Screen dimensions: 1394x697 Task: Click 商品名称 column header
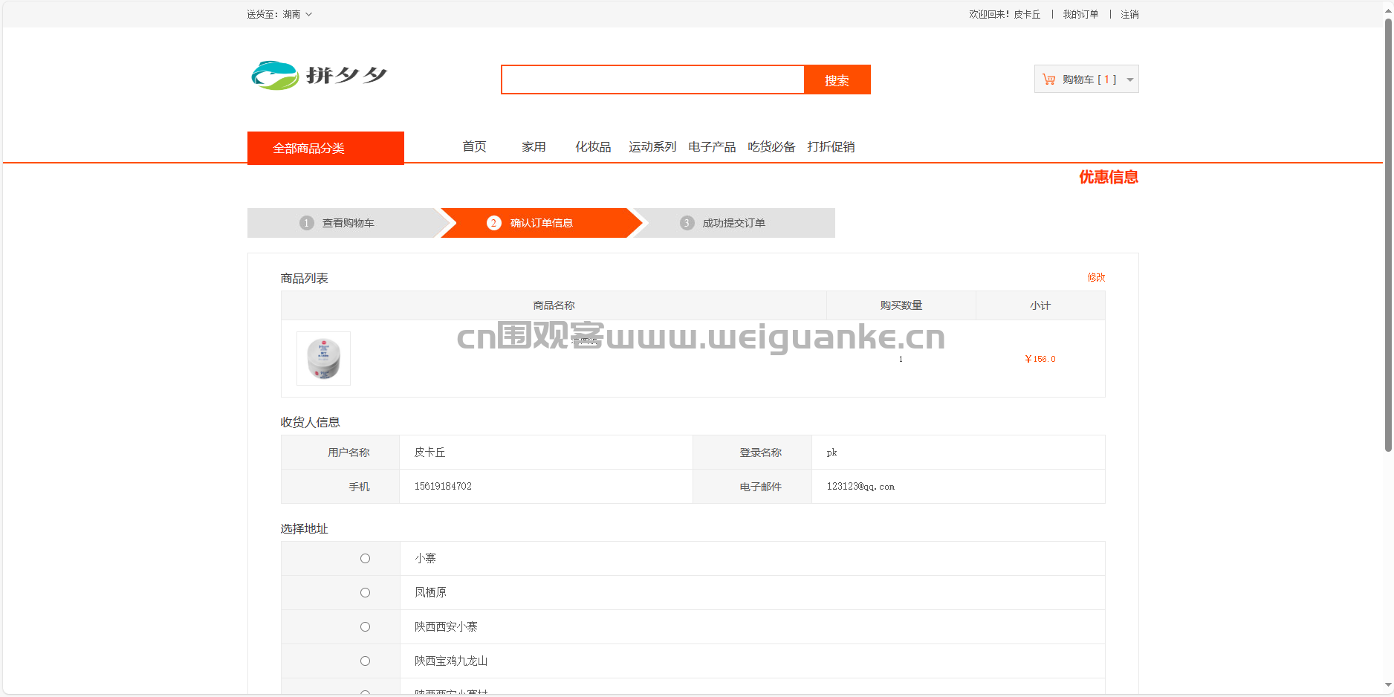(554, 305)
